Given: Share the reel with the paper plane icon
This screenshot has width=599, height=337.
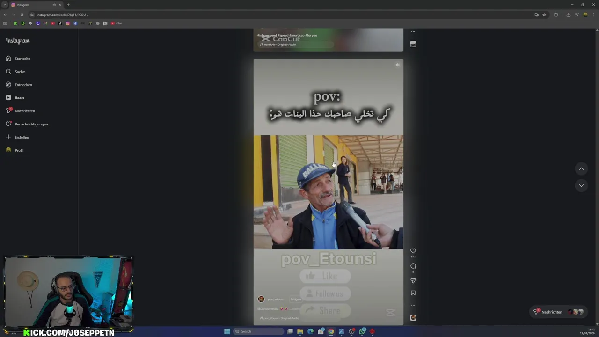Looking at the screenshot, I should coord(413,281).
